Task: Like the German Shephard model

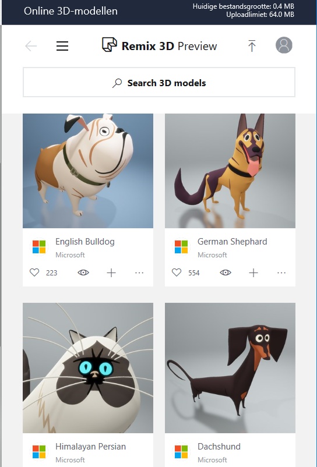Action: pos(177,273)
